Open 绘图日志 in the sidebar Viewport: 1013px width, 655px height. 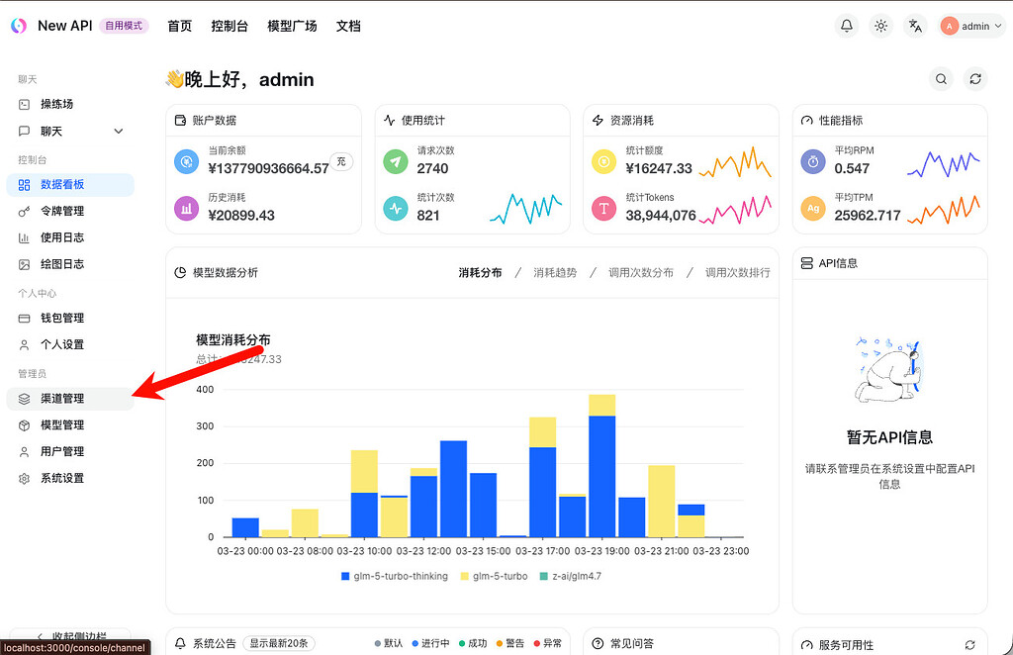pos(70,264)
